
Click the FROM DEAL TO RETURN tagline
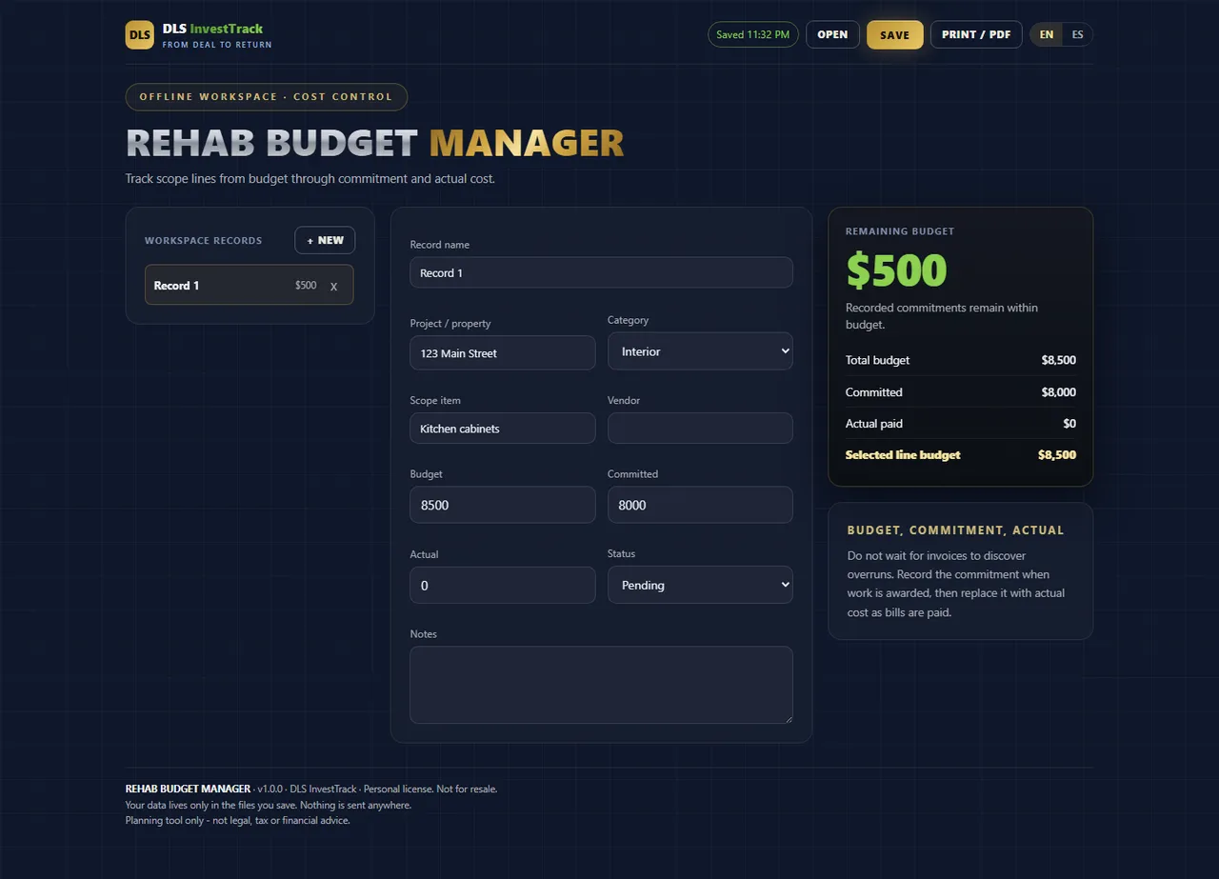[x=217, y=45]
